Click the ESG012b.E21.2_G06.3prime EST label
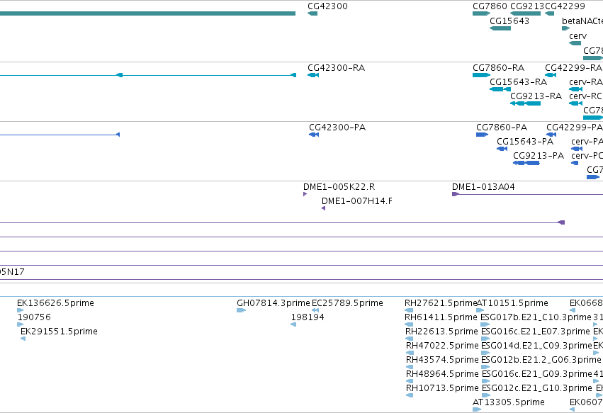The height and width of the screenshot is (413, 603). 541,360
